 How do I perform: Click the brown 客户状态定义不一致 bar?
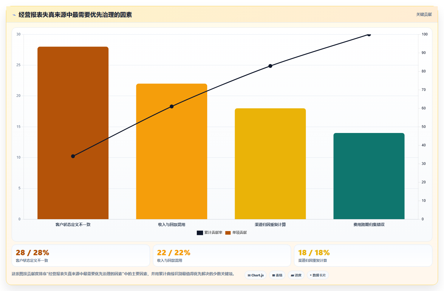point(73,133)
